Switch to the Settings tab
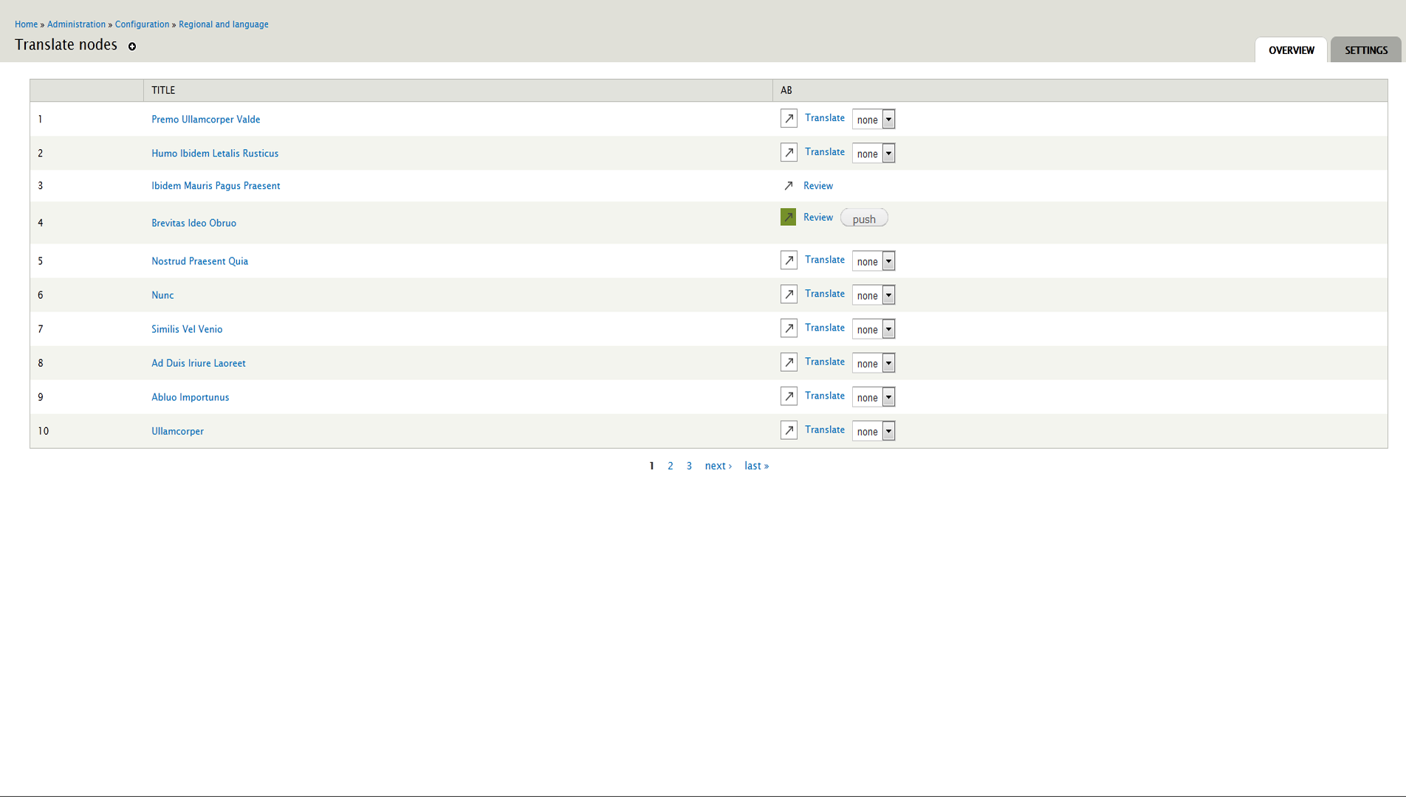Image resolution: width=1406 pixels, height=797 pixels. coord(1365,50)
